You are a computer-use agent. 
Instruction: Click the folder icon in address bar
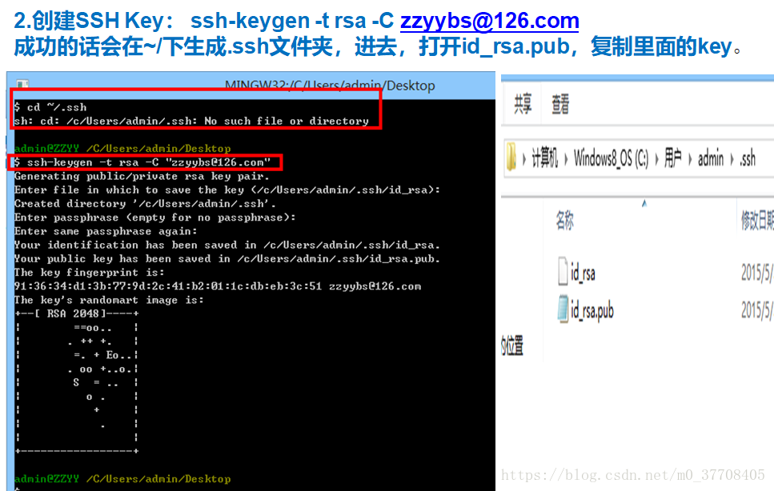511,158
